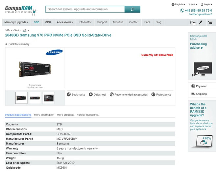The image size is (218, 172).
Task: Click the pin bookmarks icon in the navbar
Action: coord(201,22)
